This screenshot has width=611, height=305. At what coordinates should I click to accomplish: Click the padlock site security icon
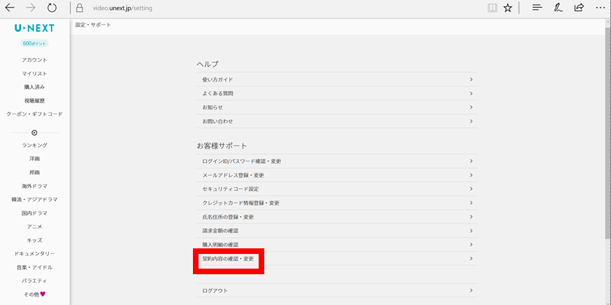(x=80, y=8)
